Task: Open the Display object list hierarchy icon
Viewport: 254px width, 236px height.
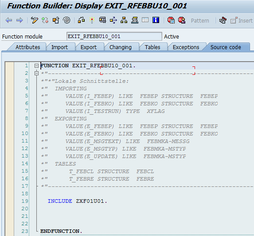Action: pos(124,20)
